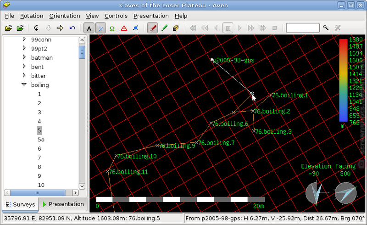The height and width of the screenshot is (225, 367).
Task: Toggle surface survey legs green pencil
Action: [x=165, y=28]
